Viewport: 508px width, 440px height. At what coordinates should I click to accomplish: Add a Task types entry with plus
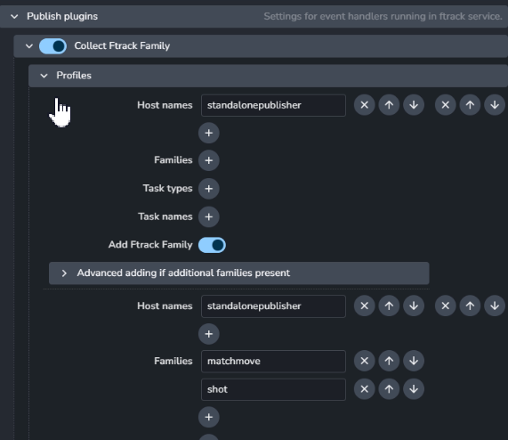(209, 189)
